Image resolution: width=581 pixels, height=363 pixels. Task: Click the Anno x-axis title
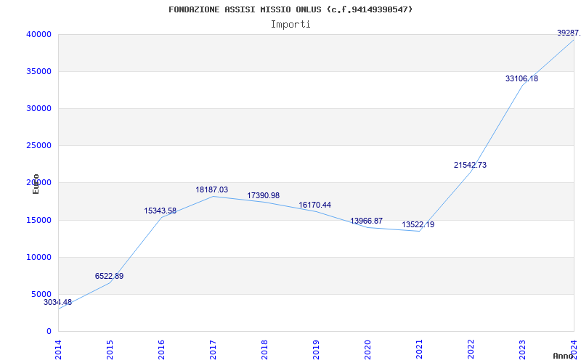[x=563, y=356]
